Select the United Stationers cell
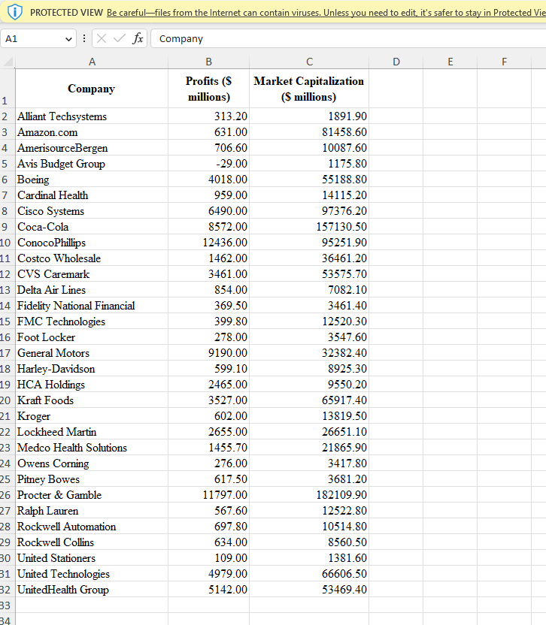 pyautogui.click(x=92, y=558)
